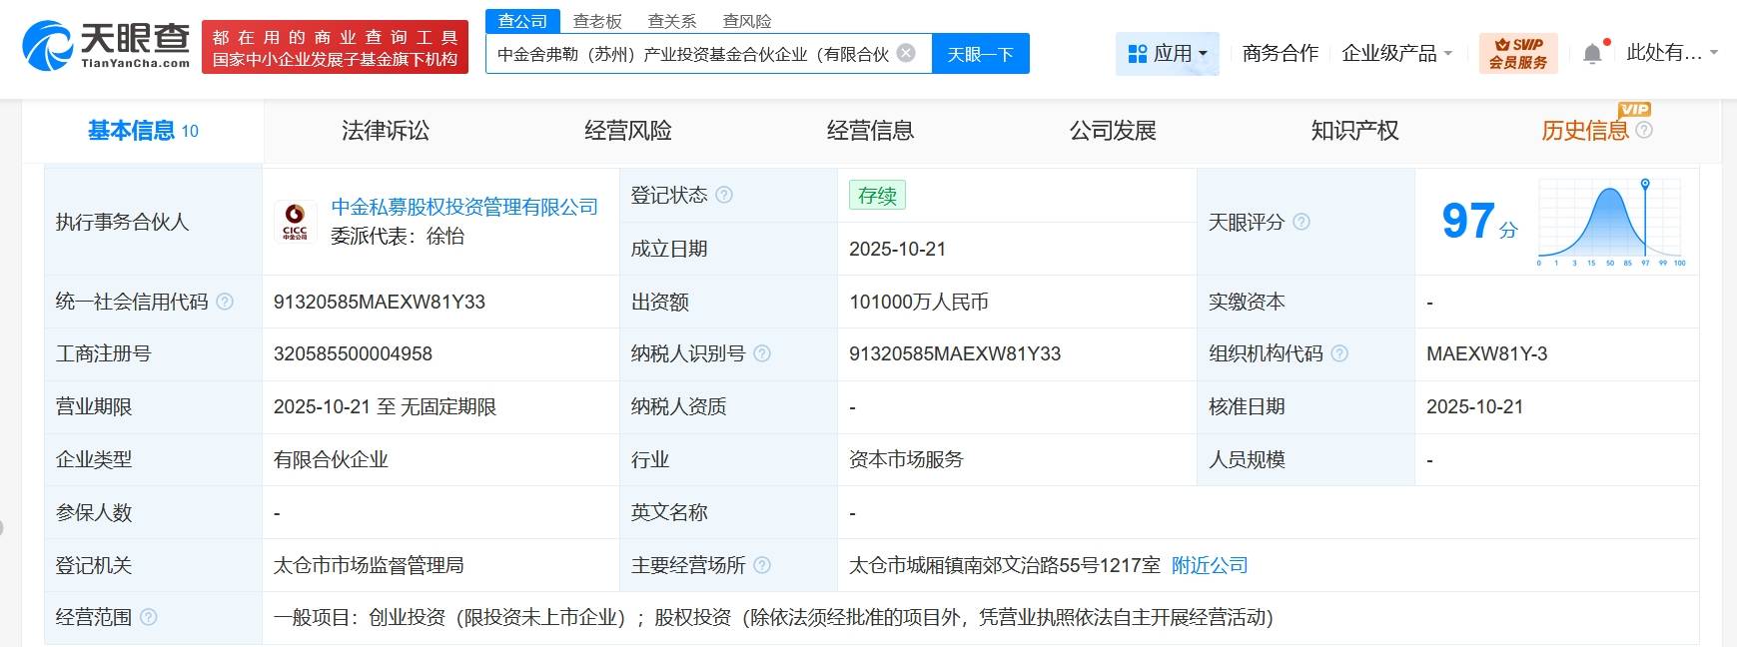1737x647 pixels.
Task: Clear the search box text
Action: 906,53
